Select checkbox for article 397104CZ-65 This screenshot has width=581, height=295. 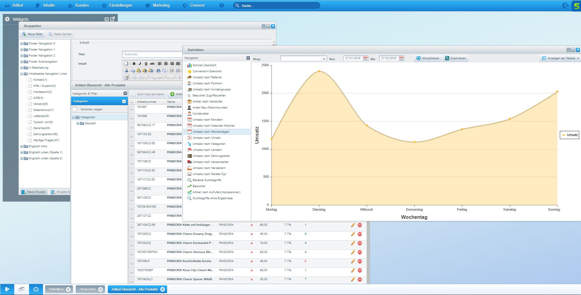click(x=132, y=226)
